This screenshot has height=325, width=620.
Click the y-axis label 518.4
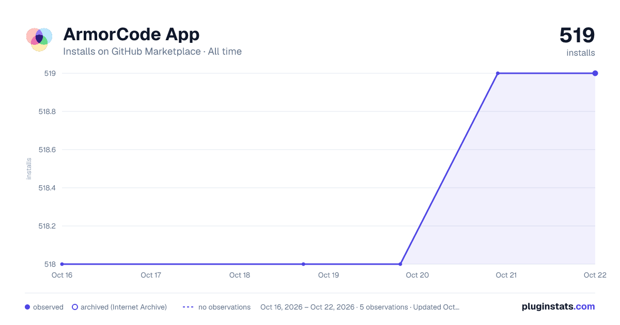point(48,188)
